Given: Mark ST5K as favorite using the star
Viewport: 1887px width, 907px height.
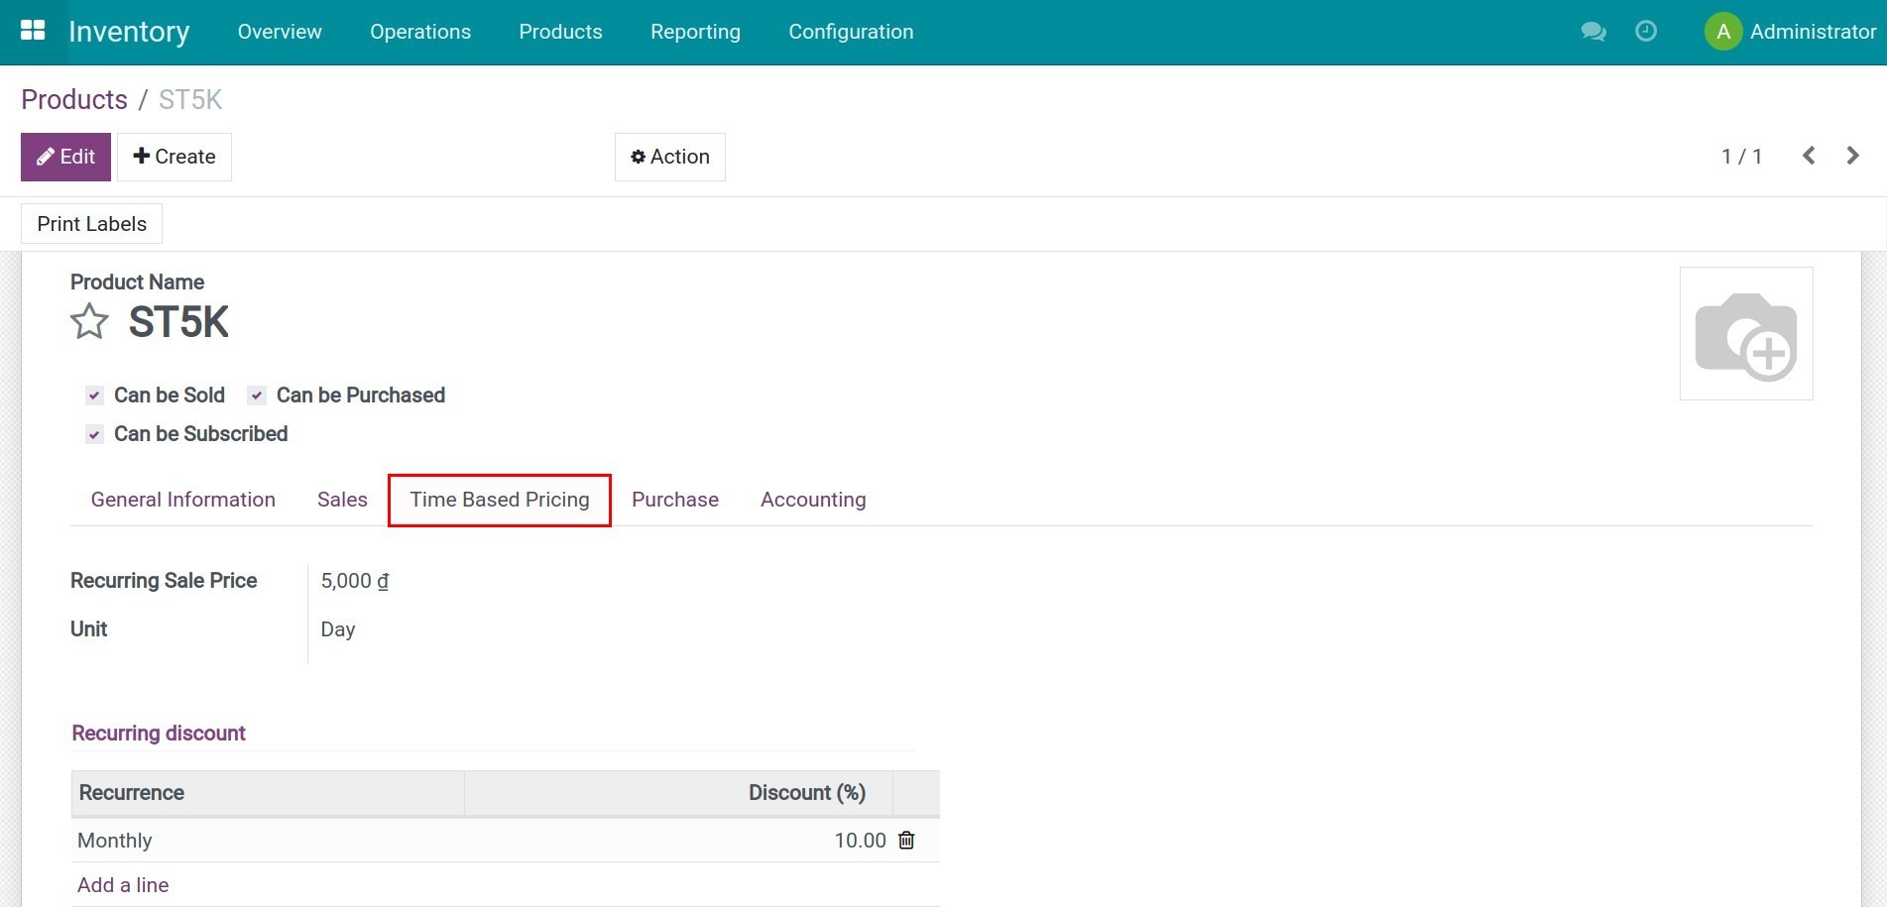Looking at the screenshot, I should coord(88,321).
